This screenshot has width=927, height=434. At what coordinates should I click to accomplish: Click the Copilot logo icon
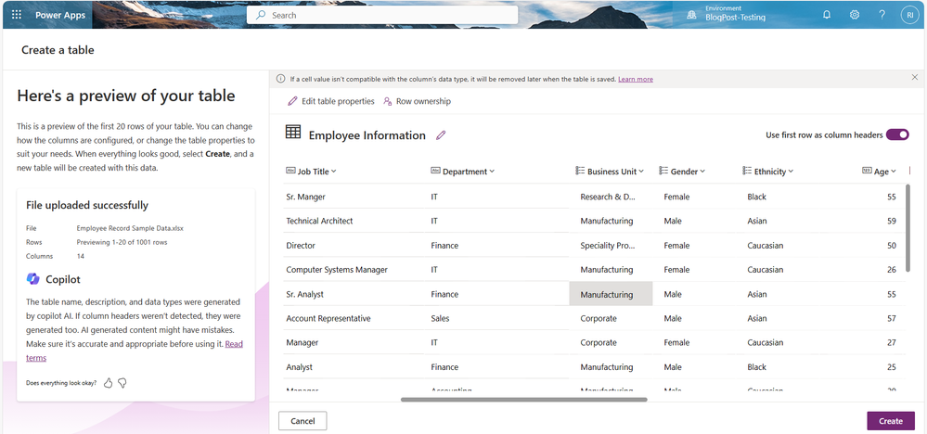coord(33,279)
